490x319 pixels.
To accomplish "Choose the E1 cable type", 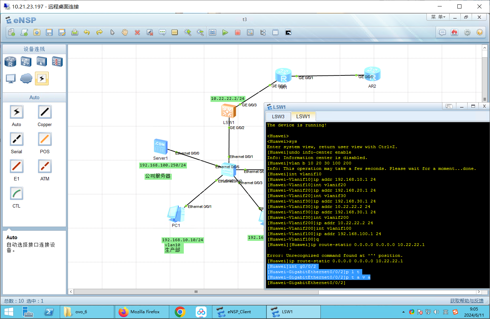I will (16, 166).
